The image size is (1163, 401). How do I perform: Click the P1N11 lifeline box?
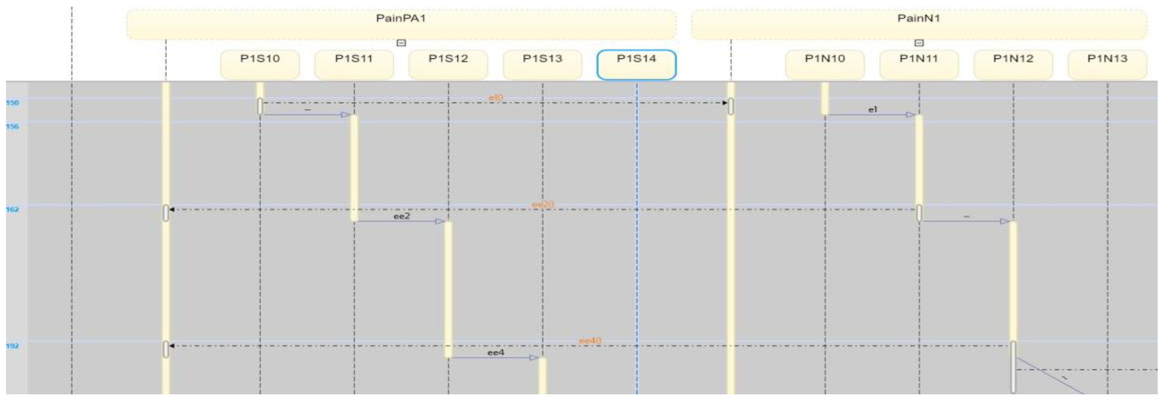point(919,64)
